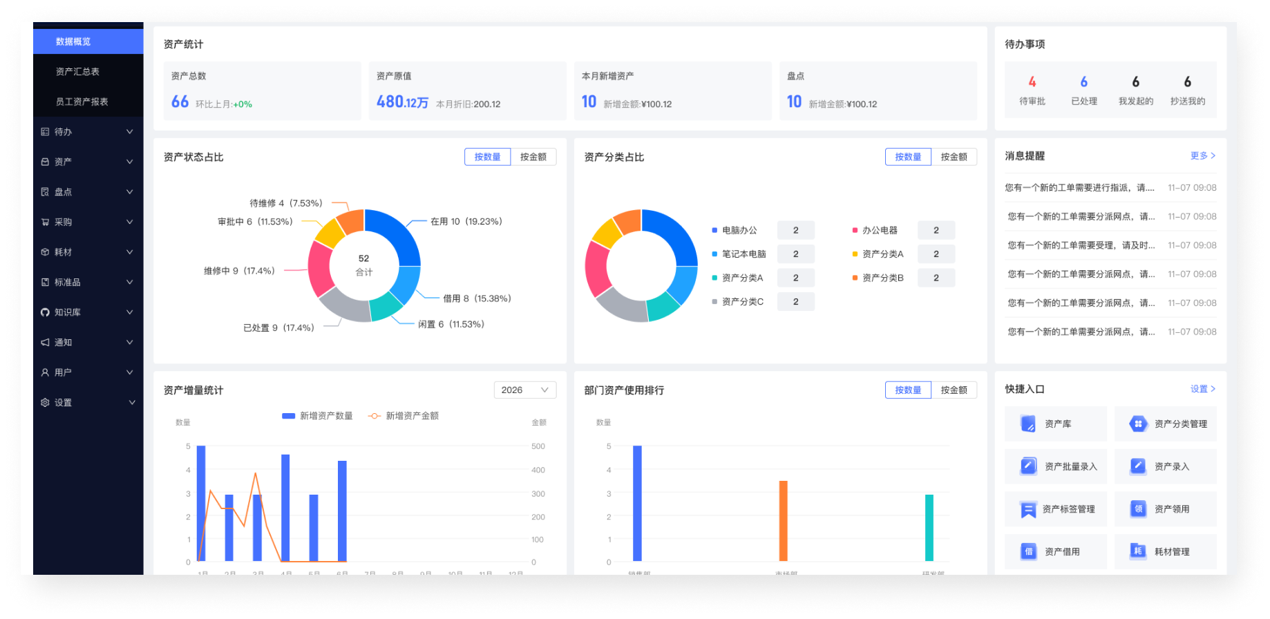The height and width of the screenshot is (619, 1270).
Task: Click 笔记本电脑 legend label
Action: pos(743,254)
